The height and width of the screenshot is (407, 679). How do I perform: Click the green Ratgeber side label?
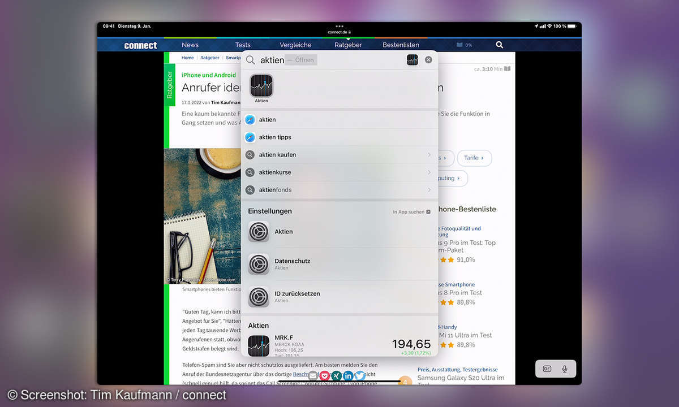[170, 85]
